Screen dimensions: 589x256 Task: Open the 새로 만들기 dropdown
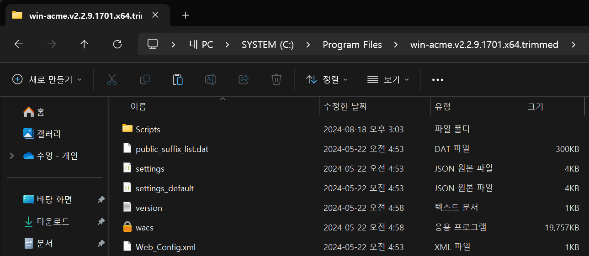tap(47, 79)
